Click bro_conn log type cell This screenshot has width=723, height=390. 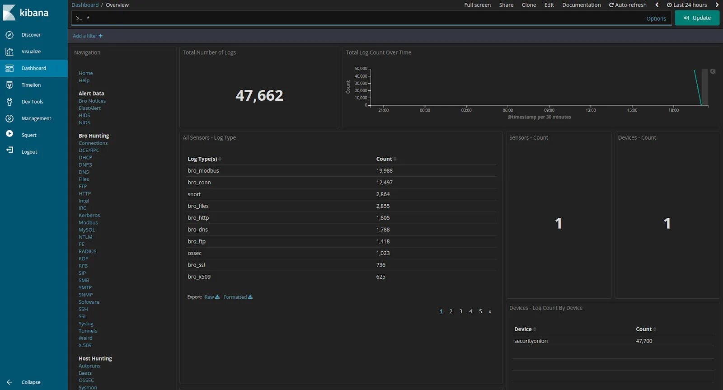(x=199, y=183)
